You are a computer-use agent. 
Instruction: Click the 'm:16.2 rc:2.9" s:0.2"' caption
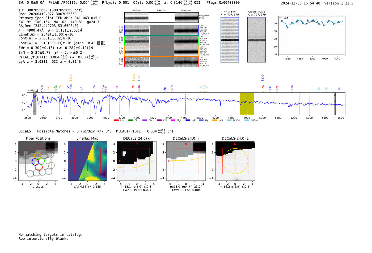point(235,187)
